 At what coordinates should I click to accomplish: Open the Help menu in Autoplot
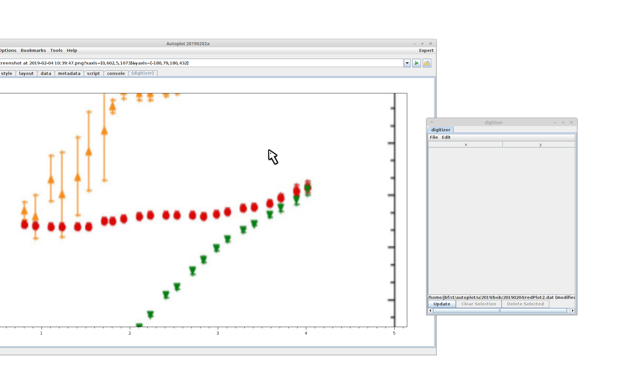point(72,51)
